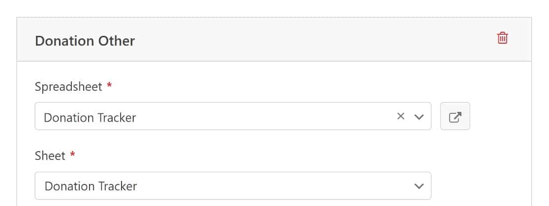
Task: Open the Sheet select showing Donation Tracker
Action: (233, 186)
